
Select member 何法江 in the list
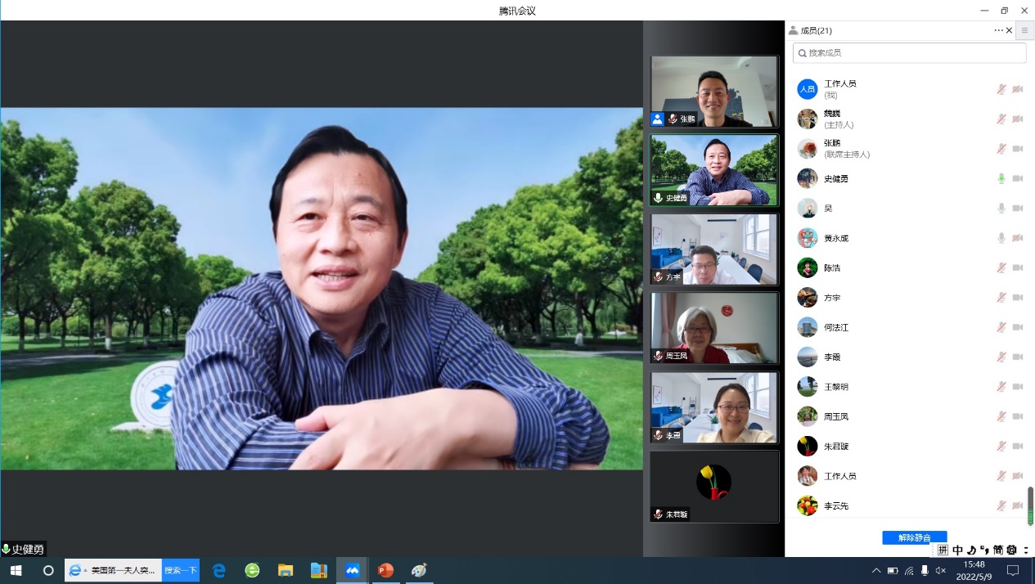pyautogui.click(x=836, y=327)
